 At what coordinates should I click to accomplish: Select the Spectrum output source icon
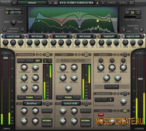(x=132, y=13)
